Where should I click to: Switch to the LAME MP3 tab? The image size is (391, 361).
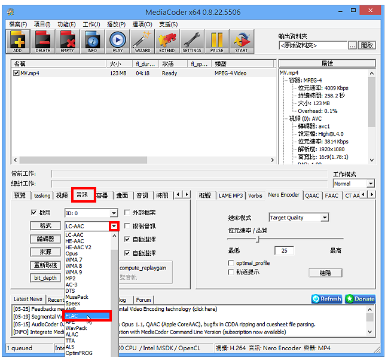(x=231, y=195)
